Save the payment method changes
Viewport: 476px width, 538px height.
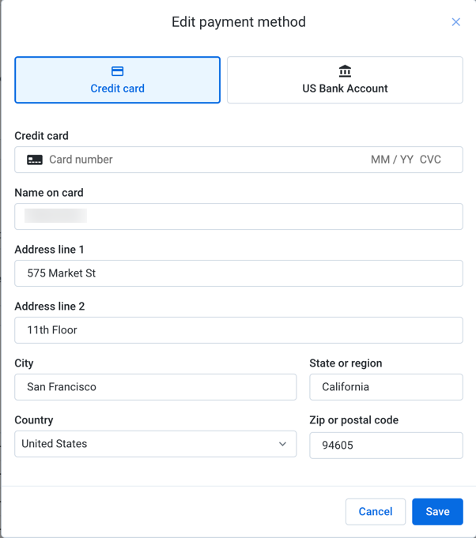pyautogui.click(x=437, y=512)
